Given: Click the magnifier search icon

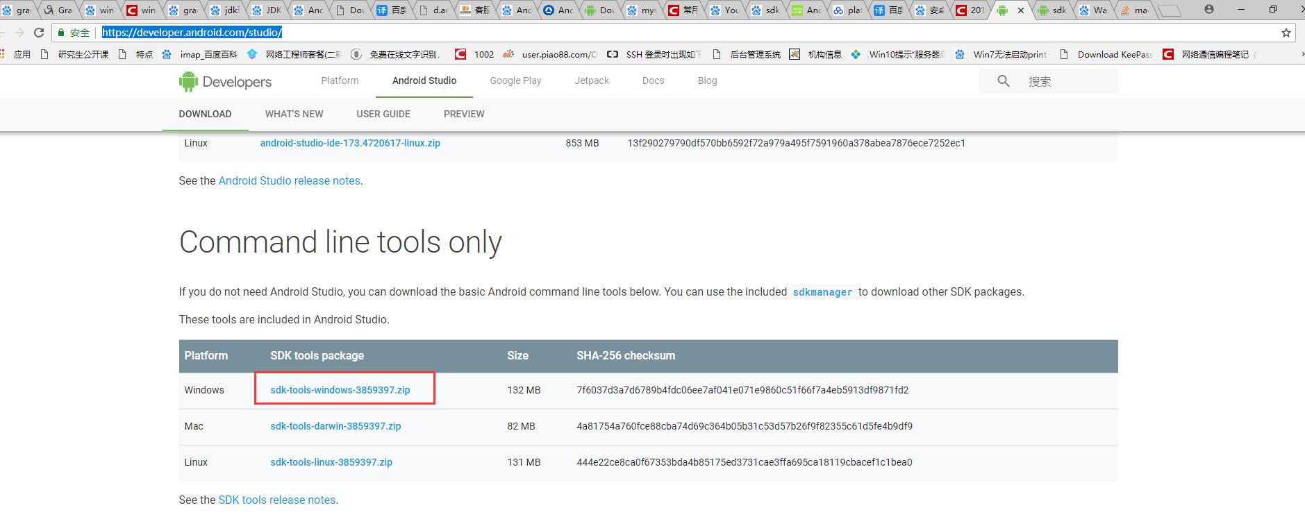Looking at the screenshot, I should pos(1004,81).
